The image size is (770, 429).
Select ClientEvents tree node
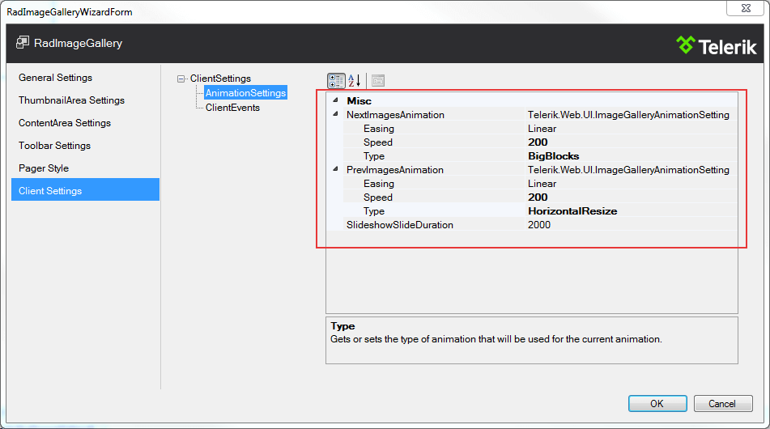tap(232, 107)
